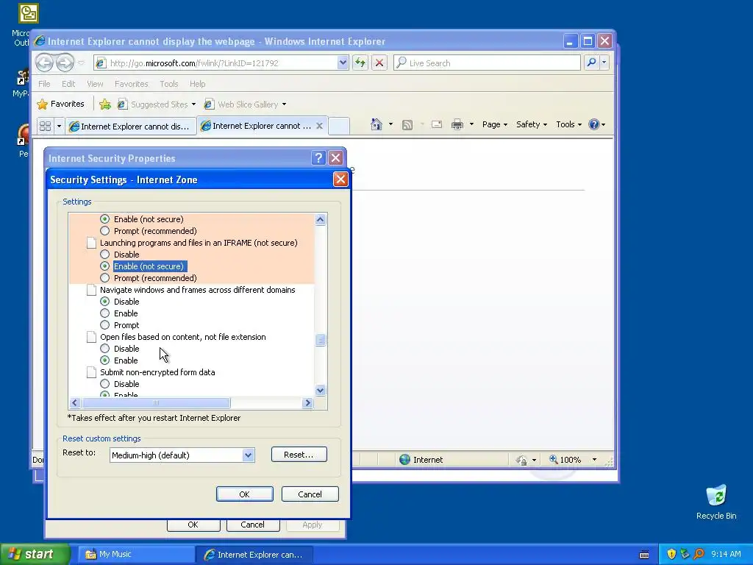Open Microsoft Outlook desktop icon
This screenshot has width=753, height=565.
point(29,13)
